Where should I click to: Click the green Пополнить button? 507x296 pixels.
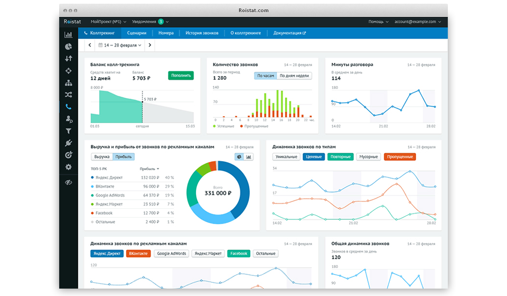pos(181,76)
